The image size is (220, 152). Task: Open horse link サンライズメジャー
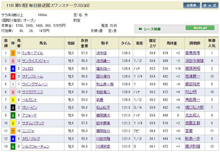tap(35, 61)
